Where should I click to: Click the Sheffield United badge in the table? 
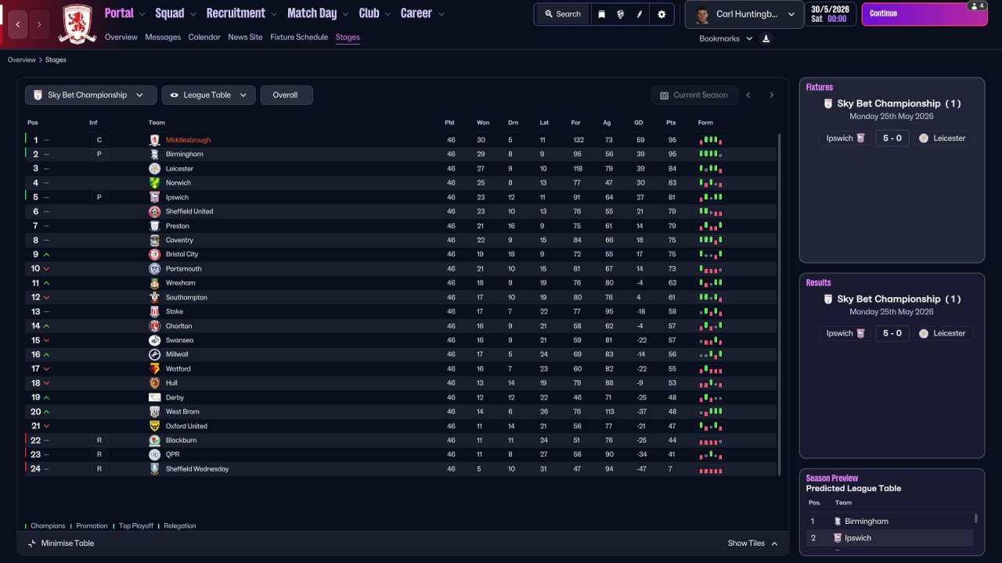[x=154, y=212]
